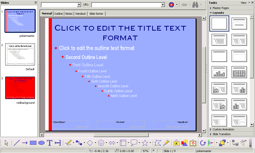The image size is (255, 153).
Task: Click inside the URL input field
Action: (126, 5)
